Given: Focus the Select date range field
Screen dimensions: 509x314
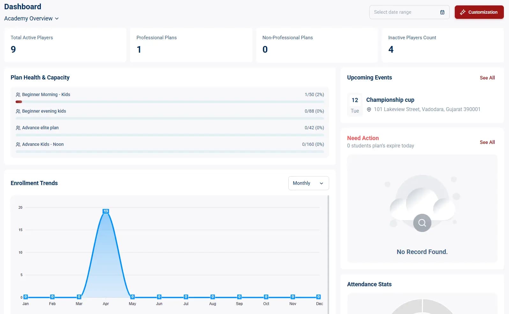Looking at the screenshot, I should point(409,12).
